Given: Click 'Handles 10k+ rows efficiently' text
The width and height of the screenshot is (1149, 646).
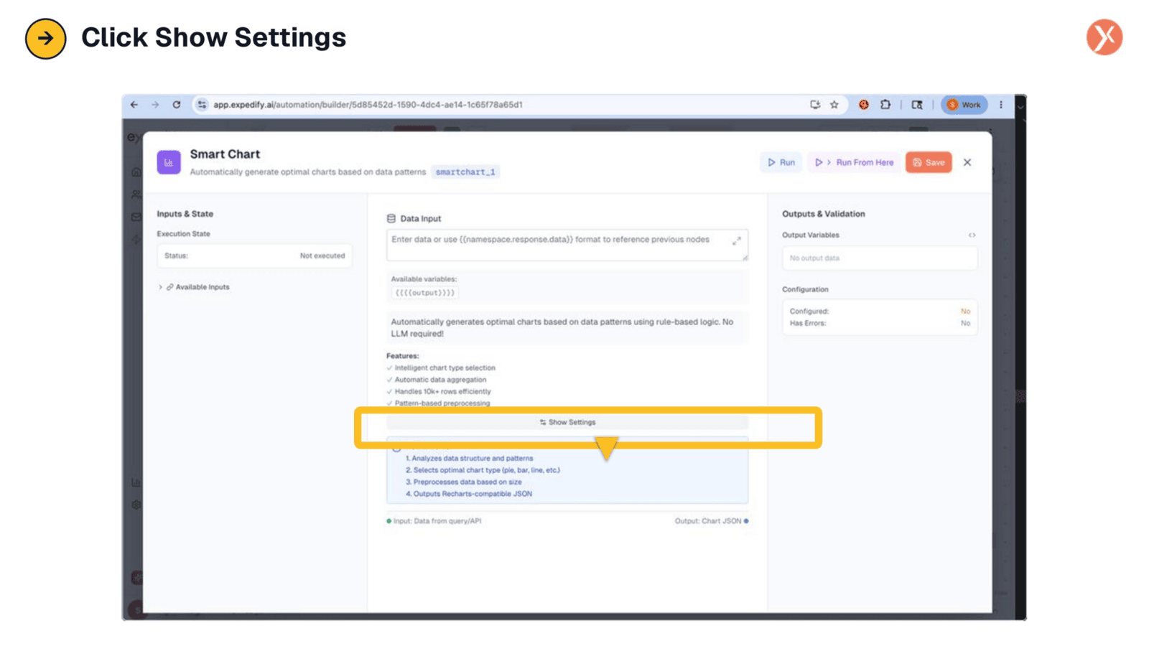Looking at the screenshot, I should point(442,392).
